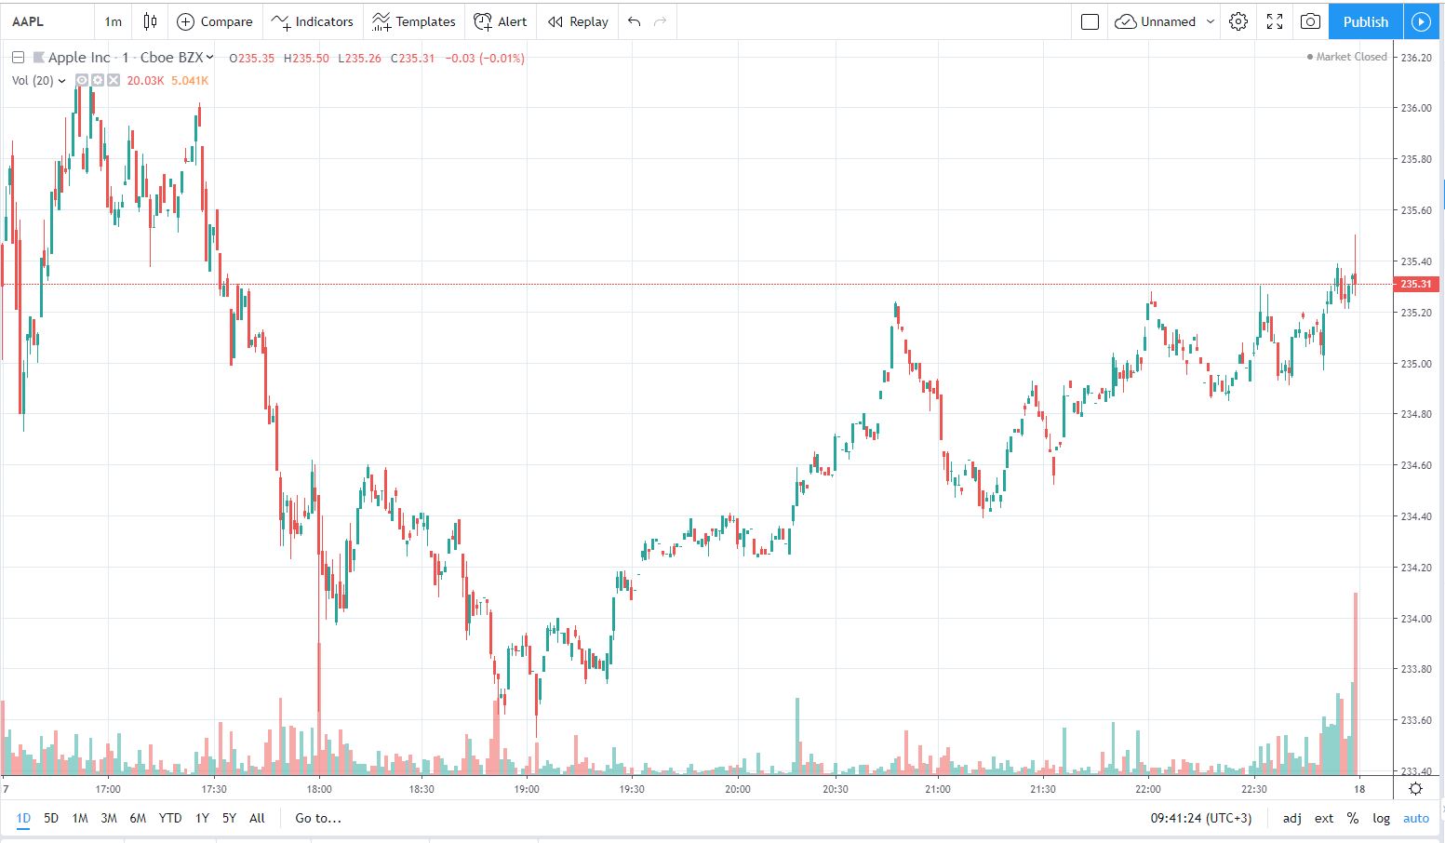Toggle visibility of the Vol indicator

tap(82, 81)
